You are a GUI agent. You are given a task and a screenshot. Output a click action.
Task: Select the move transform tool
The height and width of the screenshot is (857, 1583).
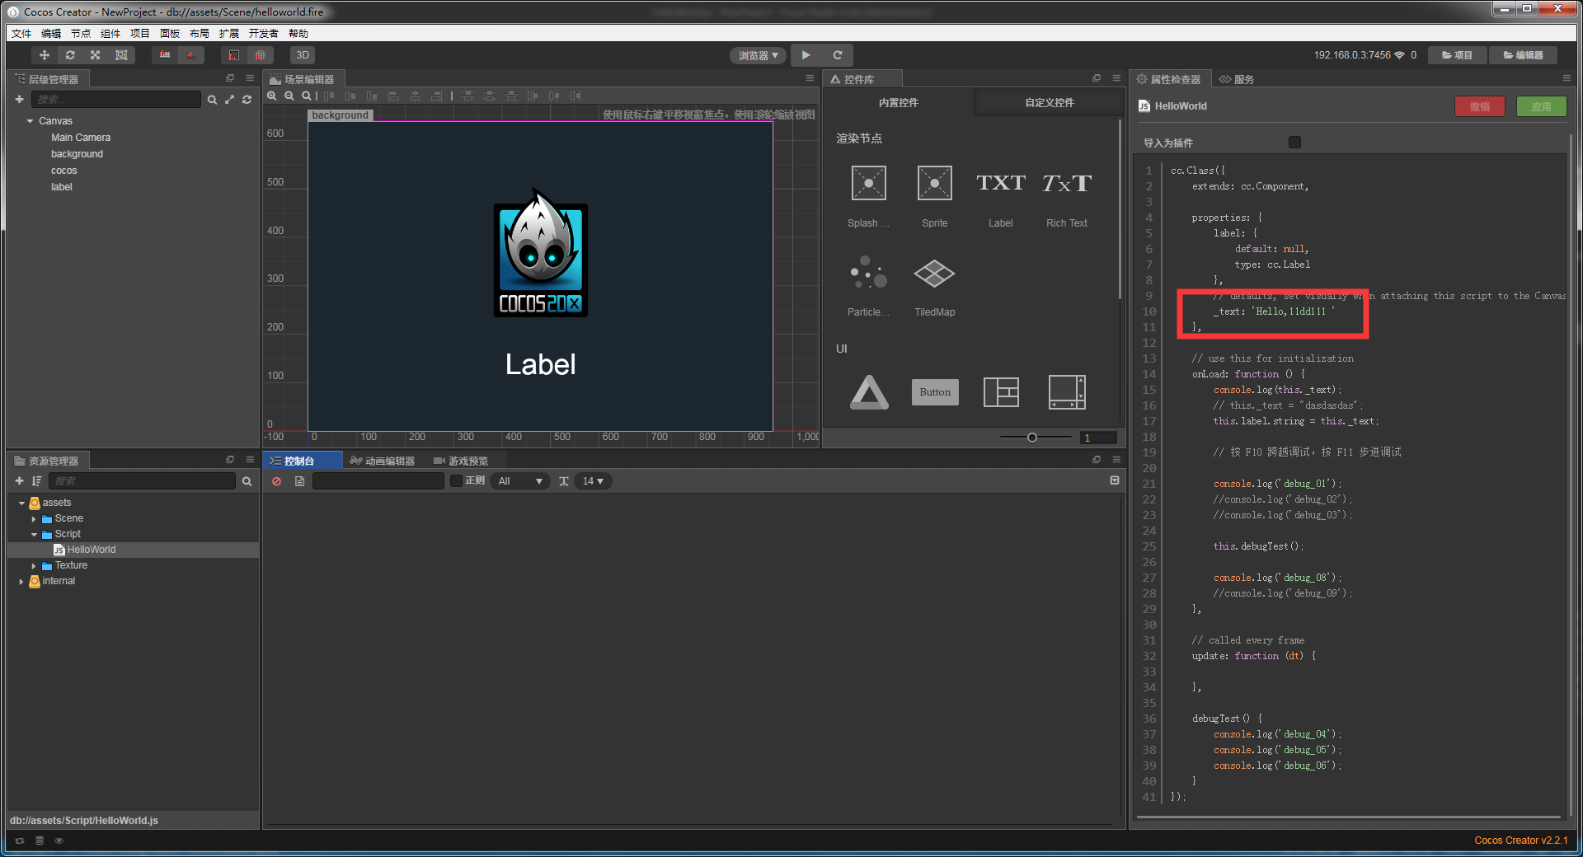[x=45, y=55]
